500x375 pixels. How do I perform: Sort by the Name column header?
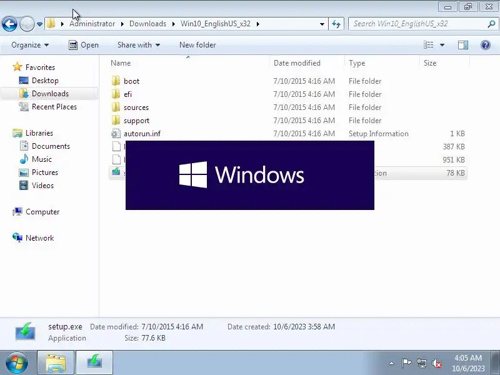[x=121, y=63]
